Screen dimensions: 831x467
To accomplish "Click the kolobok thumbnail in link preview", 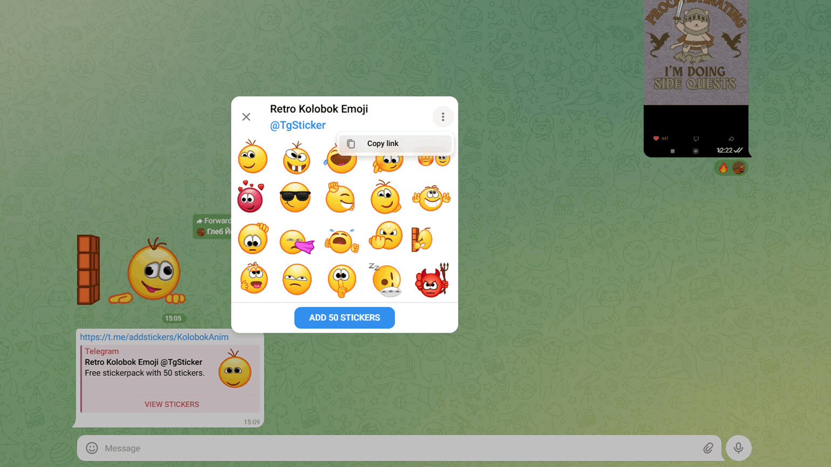I will [235, 369].
